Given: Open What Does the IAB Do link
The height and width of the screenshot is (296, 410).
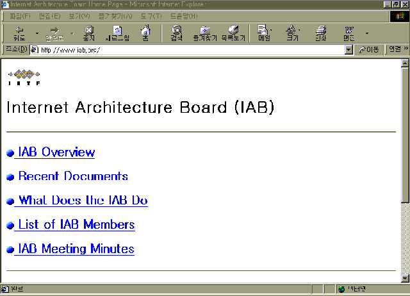Looking at the screenshot, I should (83, 201).
